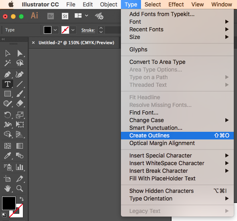Select the Eraser tool
This screenshot has height=221, width=237.
pyautogui.click(x=20, y=104)
